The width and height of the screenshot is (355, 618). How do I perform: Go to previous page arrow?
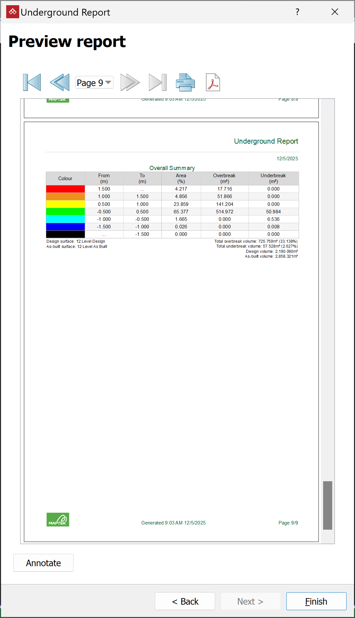pyautogui.click(x=60, y=82)
